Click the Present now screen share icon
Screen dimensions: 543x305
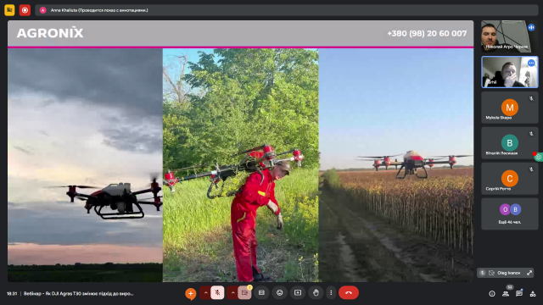pyautogui.click(x=298, y=293)
